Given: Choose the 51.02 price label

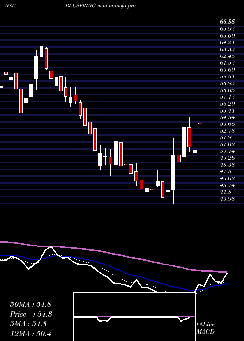Looking at the screenshot, I should point(227,144).
